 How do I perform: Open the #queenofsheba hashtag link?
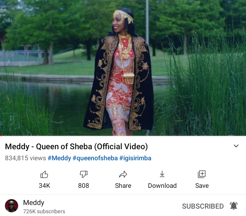coord(95,158)
